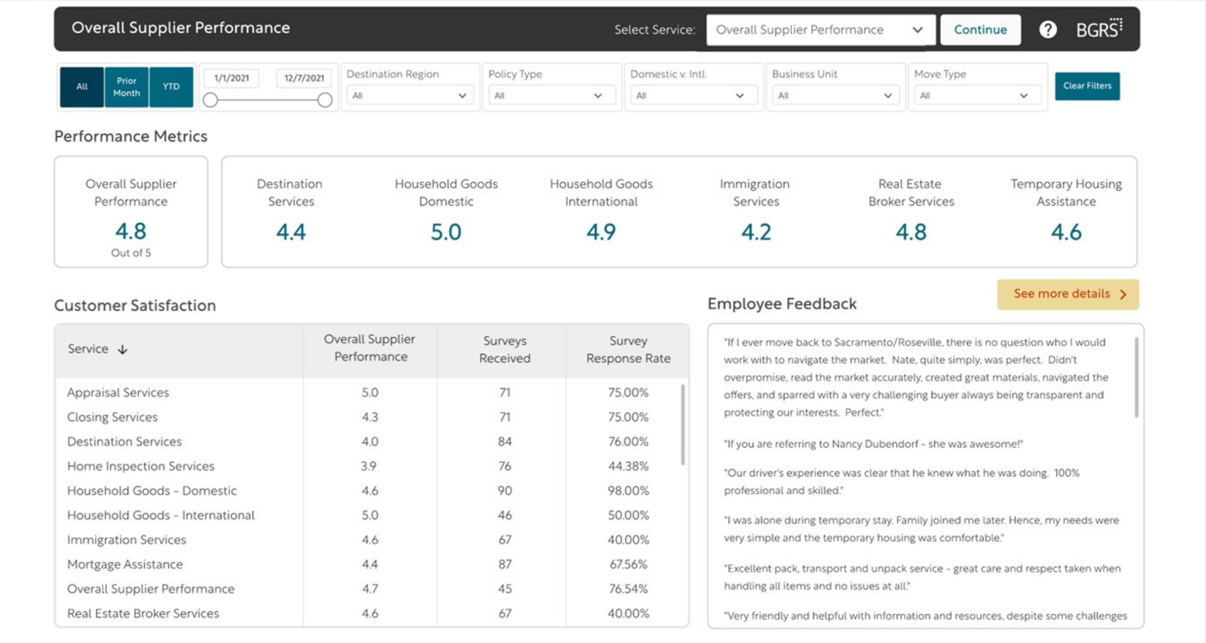This screenshot has height=643, width=1206.
Task: Select the All time period filter
Action: click(82, 86)
